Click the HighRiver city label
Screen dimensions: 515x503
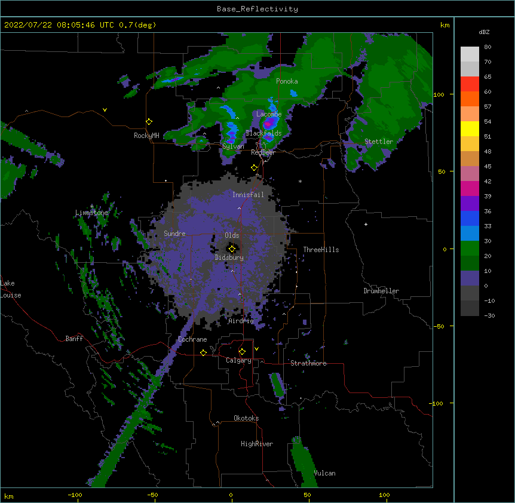tap(257, 444)
